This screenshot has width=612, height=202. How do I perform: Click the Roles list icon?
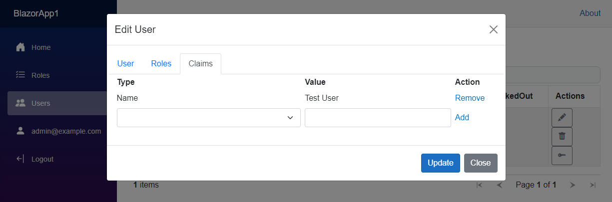tap(20, 75)
